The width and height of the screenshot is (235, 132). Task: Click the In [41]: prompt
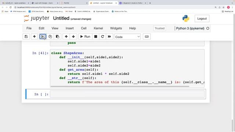click(x=40, y=53)
